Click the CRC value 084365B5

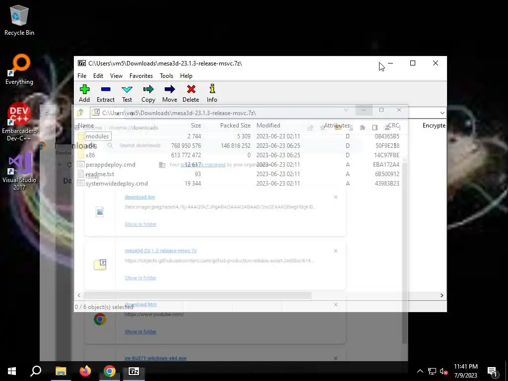(387, 136)
